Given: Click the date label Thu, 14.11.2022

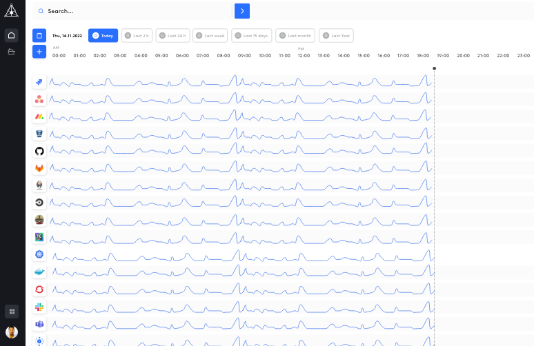Looking at the screenshot, I should pyautogui.click(x=67, y=36).
